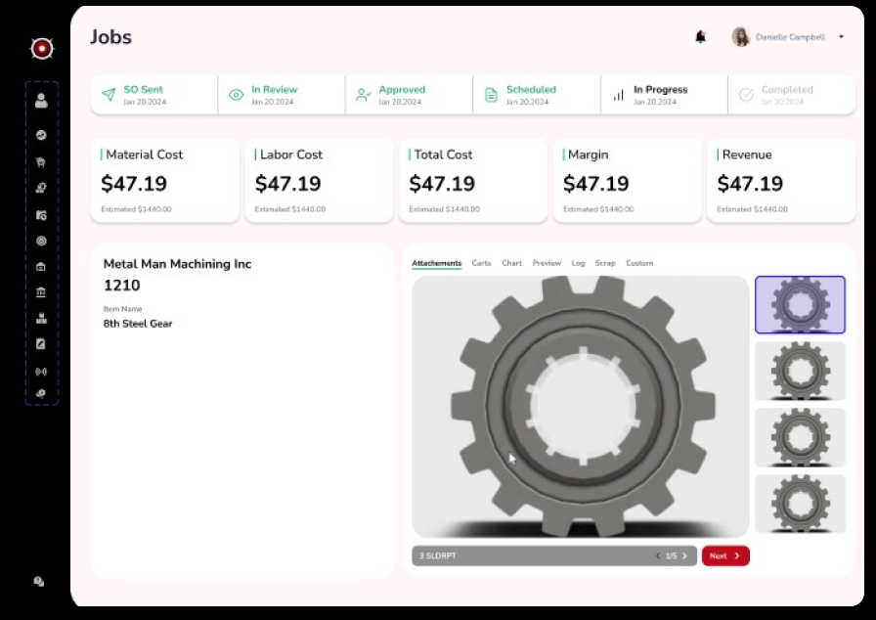The width and height of the screenshot is (876, 620).
Task: Click the broadcast signal icon in sidebar
Action: pos(41,371)
